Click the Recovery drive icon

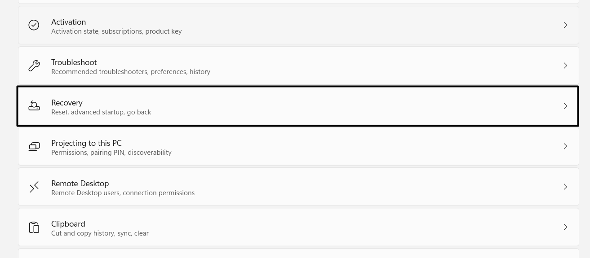point(34,106)
